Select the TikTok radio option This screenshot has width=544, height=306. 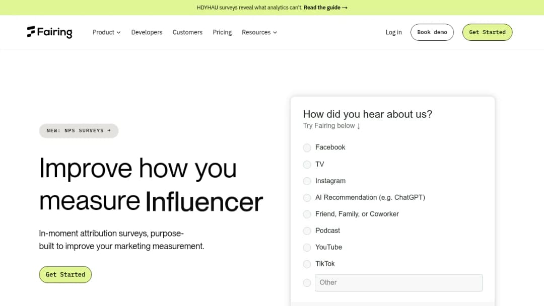[x=307, y=264]
